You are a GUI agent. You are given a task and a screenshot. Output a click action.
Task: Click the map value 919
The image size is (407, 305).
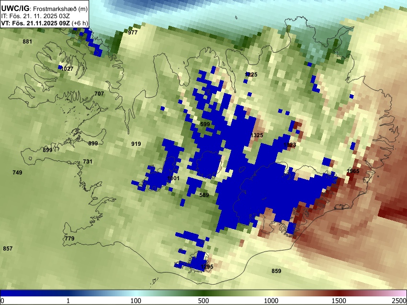[x=136, y=144]
